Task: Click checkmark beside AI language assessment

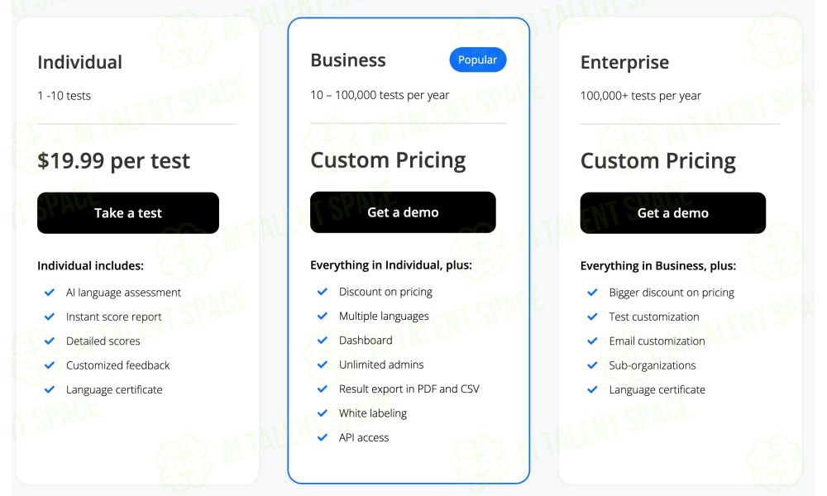Action: 50,292
